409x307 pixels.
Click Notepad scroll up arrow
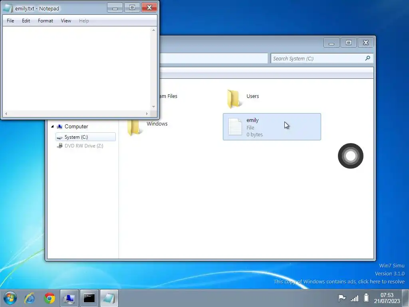154,30
